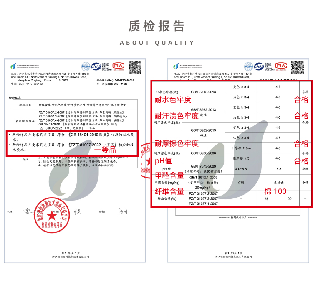
Task: Click the red 耐汗渍色牢度 label
Action: click(177, 116)
